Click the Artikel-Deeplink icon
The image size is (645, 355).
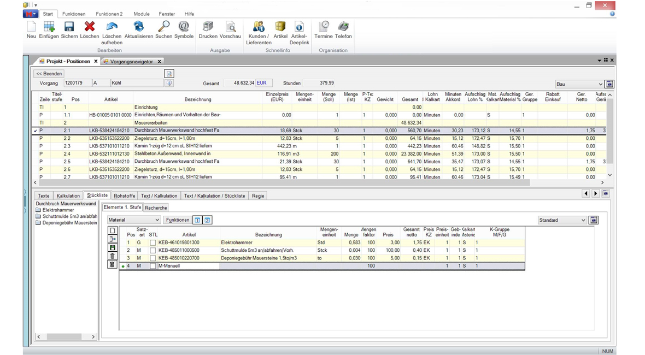[299, 27]
